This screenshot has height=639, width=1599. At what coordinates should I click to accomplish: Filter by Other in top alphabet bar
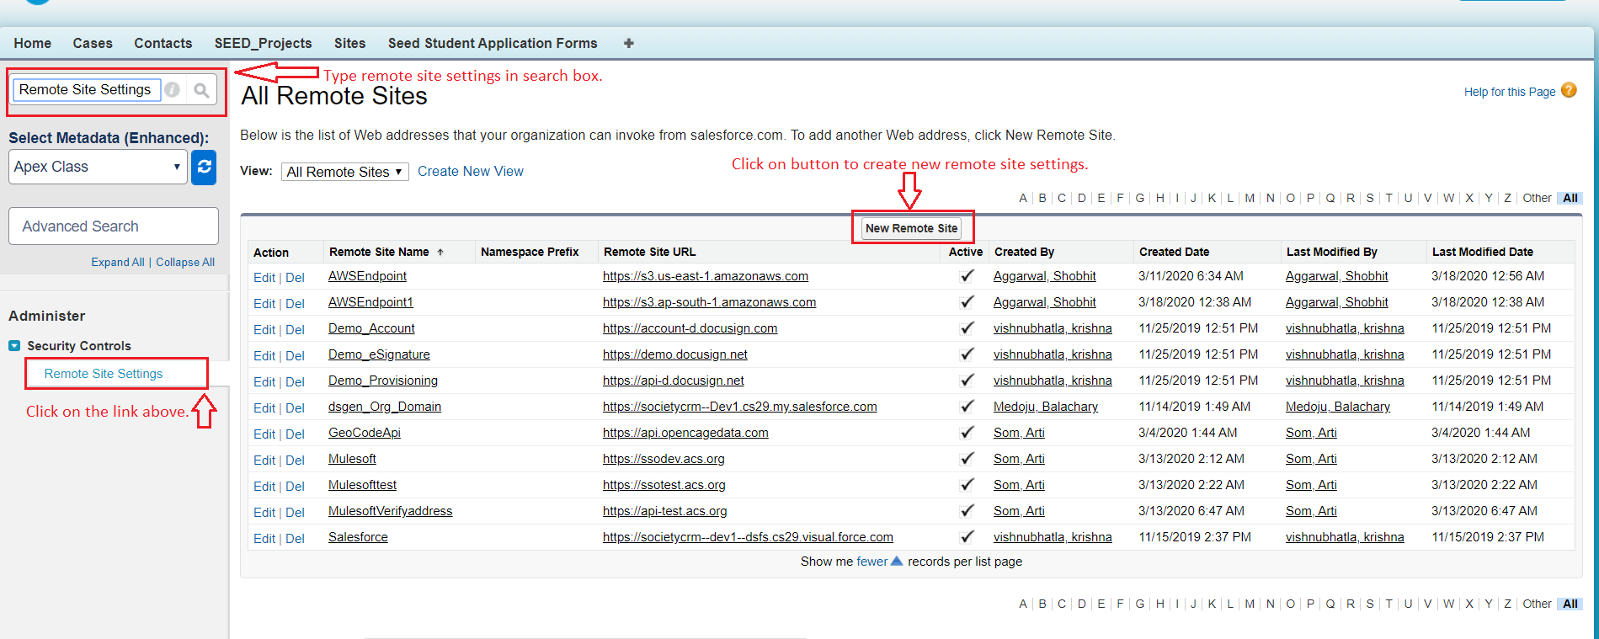tap(1537, 198)
